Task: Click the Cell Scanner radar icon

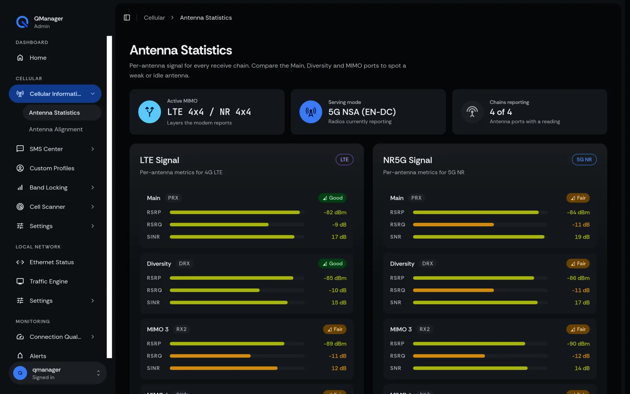Action: coord(20,207)
